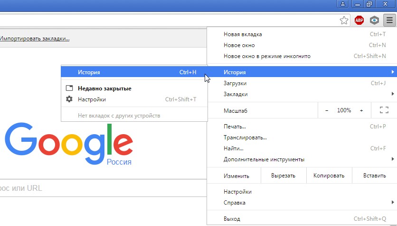Choose Настройки with Ctrl+Shift+T in submenu
Viewport: 397px width, 226px height.
(x=134, y=99)
